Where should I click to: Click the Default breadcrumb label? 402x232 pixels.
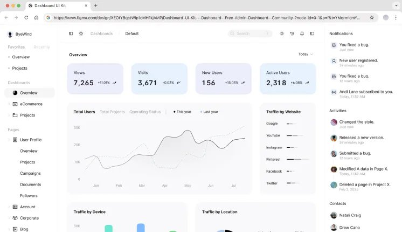click(x=132, y=33)
